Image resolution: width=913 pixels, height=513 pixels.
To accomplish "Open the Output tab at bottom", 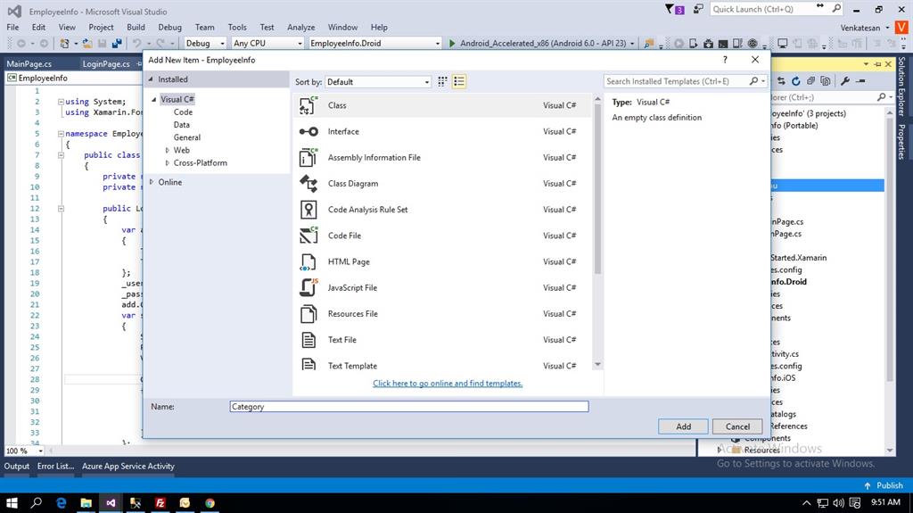I will click(x=17, y=466).
